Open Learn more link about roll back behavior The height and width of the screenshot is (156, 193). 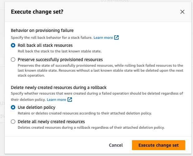[103, 38]
